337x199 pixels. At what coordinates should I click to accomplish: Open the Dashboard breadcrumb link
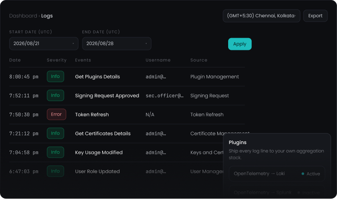click(x=23, y=16)
